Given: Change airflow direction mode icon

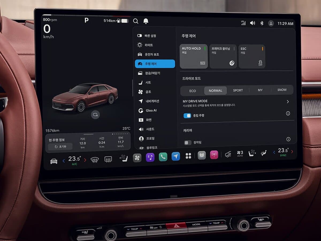Looking at the screenshot, I should 264,153.
